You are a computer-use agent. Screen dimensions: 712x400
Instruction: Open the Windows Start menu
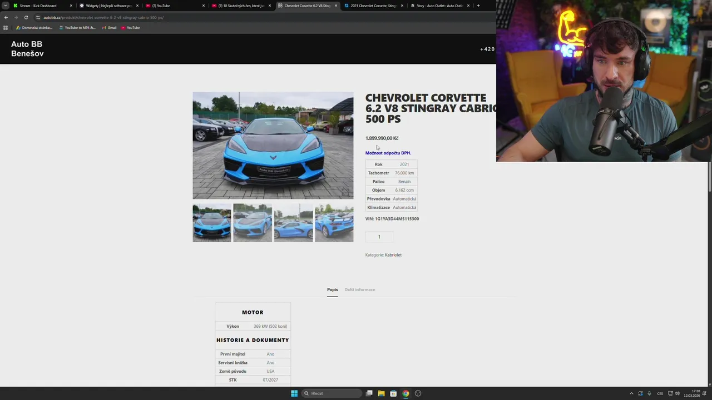(x=294, y=393)
